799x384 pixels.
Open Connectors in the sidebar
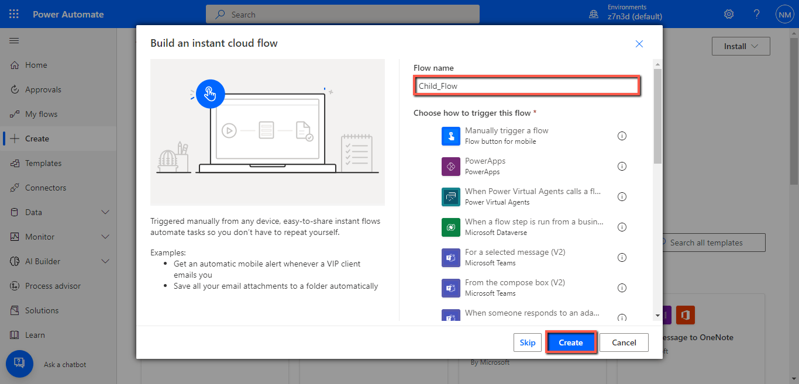point(58,188)
